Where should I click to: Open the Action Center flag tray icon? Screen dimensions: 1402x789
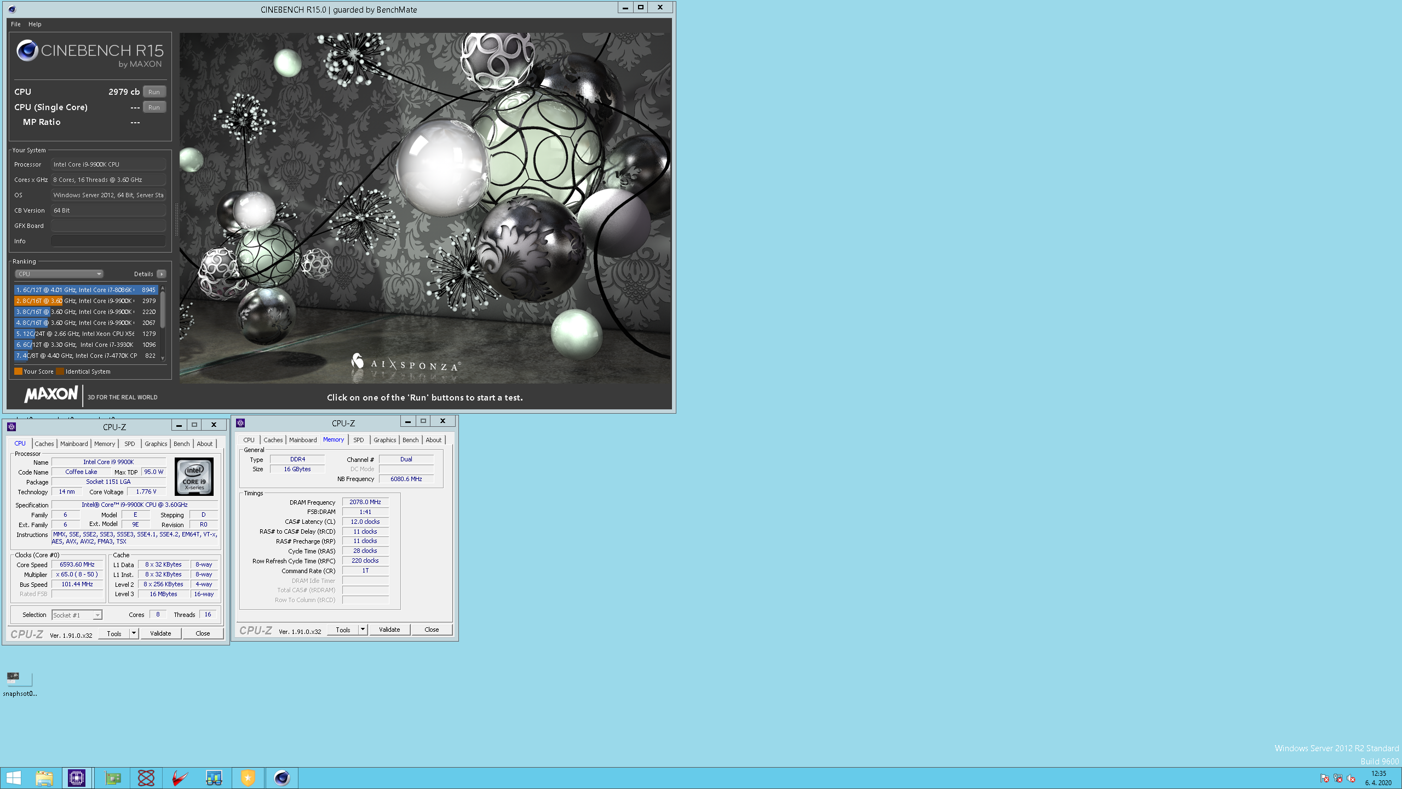[x=1324, y=779]
